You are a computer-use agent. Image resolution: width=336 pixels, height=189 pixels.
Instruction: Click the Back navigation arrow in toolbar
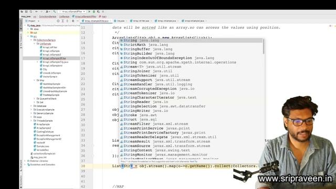37,12
